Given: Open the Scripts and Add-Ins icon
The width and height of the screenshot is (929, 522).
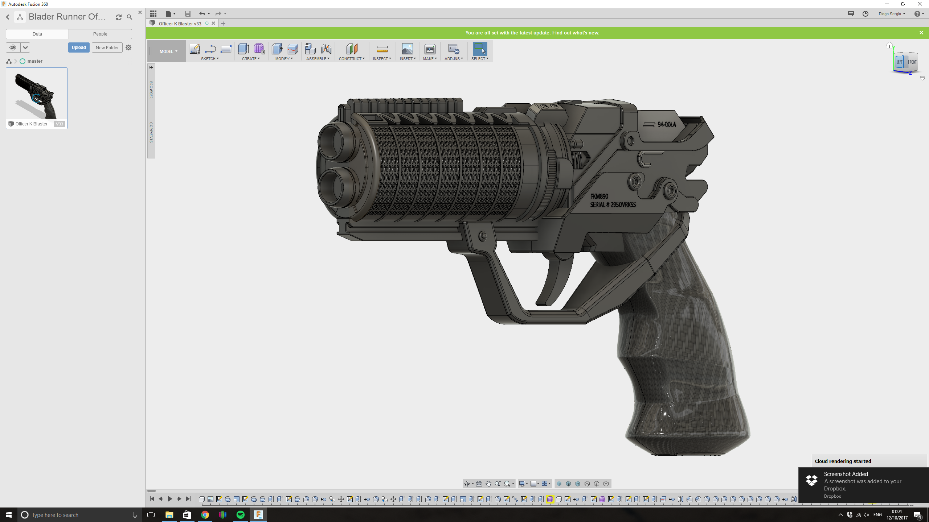Looking at the screenshot, I should [x=454, y=49].
